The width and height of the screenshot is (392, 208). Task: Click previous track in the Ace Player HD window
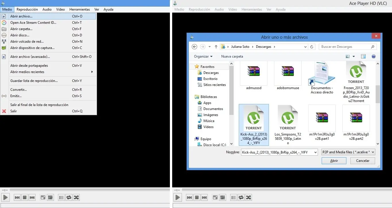tap(189, 197)
